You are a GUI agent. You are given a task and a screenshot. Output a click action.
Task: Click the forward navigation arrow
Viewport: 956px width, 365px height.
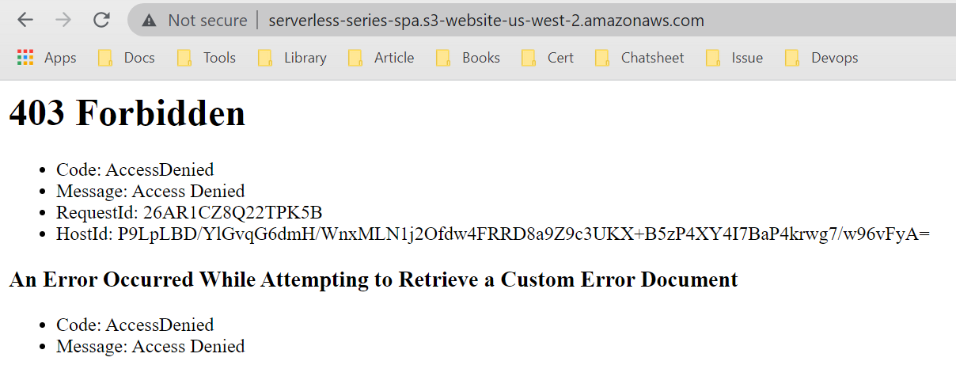63,21
